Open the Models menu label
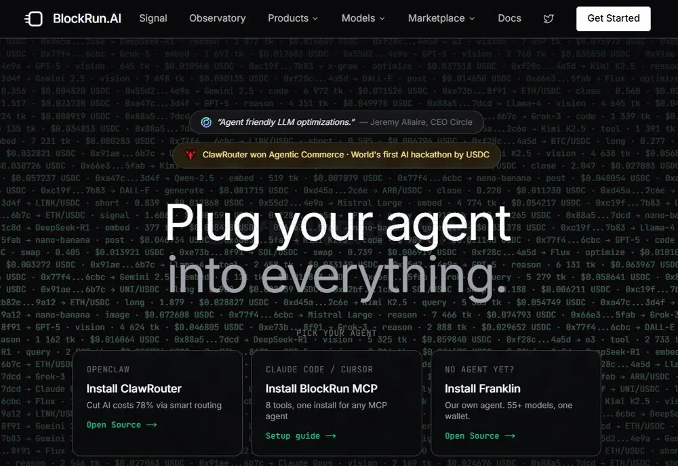Screen dimensions: 678x466 [358, 18]
